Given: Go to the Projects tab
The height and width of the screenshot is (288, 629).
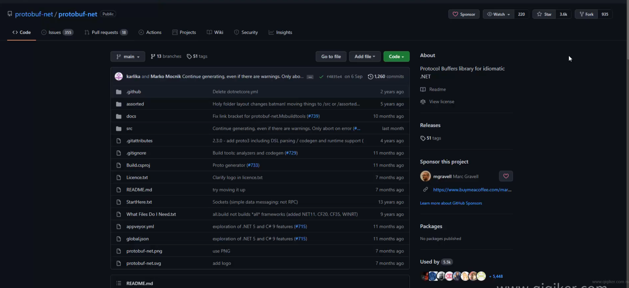Looking at the screenshot, I should tap(184, 32).
